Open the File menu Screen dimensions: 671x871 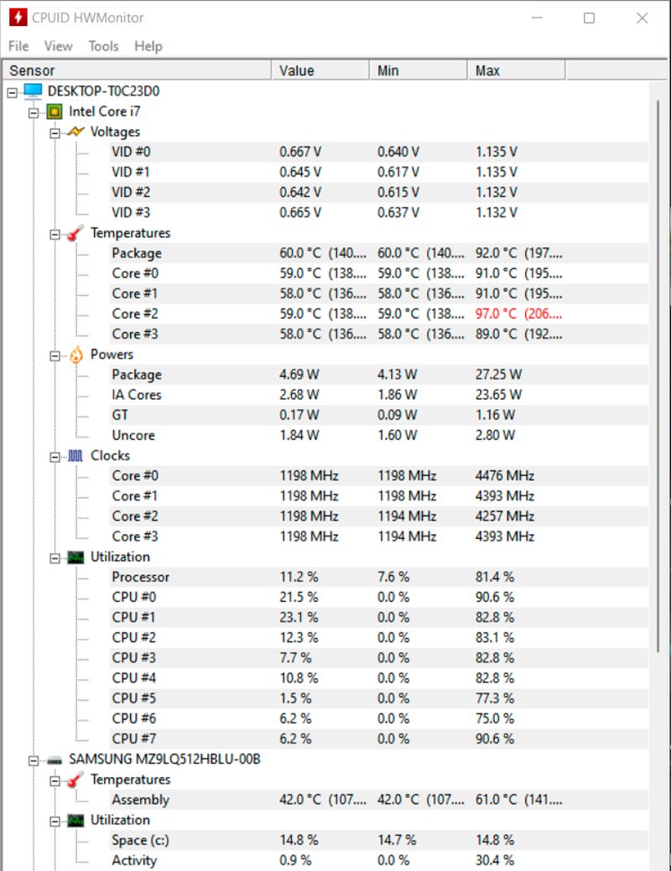click(x=18, y=46)
